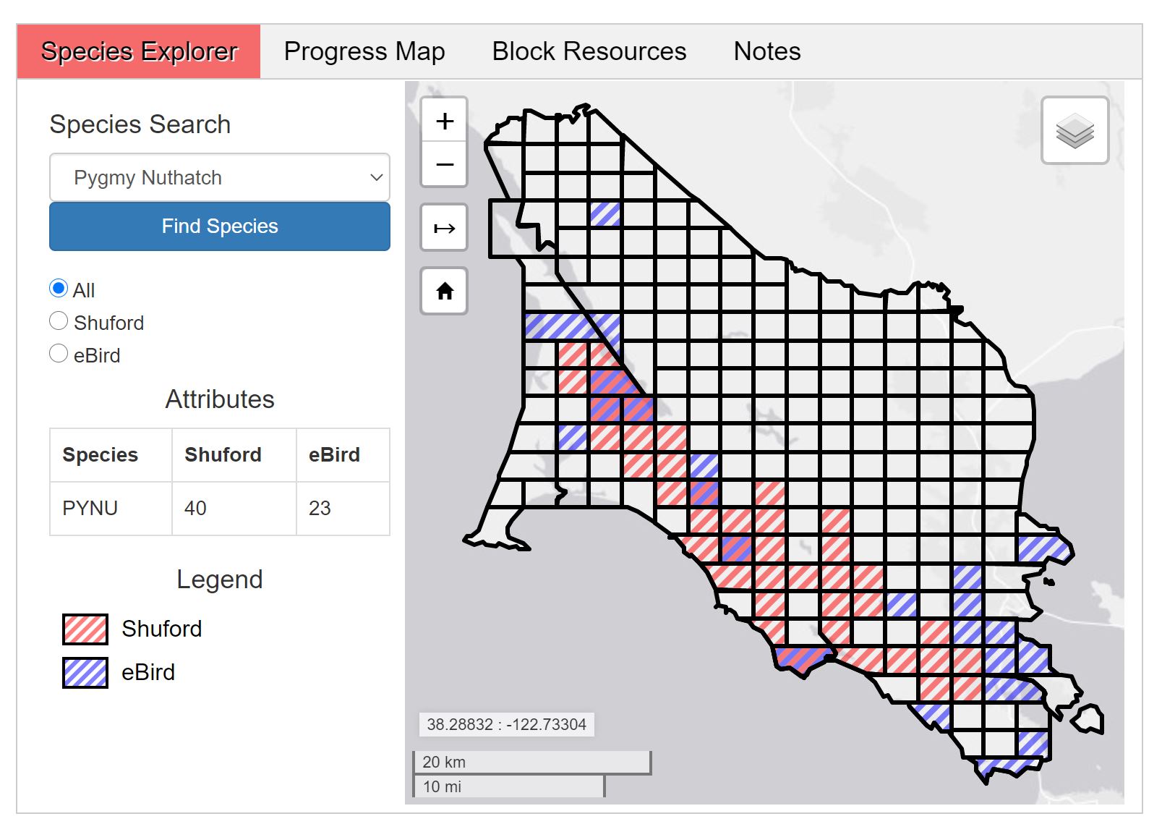Viewport: 1162px width, 832px height.
Task: Open the map layers control
Action: (1075, 131)
